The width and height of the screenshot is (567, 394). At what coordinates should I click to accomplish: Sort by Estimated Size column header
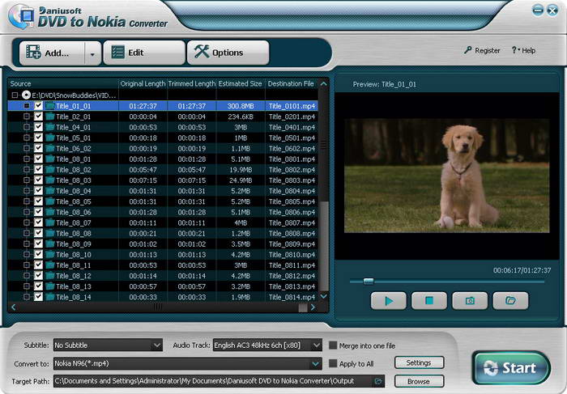(x=241, y=84)
